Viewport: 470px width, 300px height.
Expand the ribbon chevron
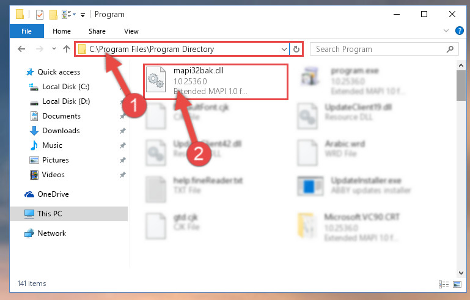pos(446,31)
